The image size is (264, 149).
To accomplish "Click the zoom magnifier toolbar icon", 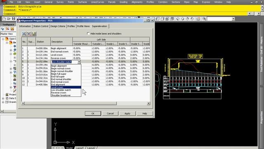I will 204,19.
